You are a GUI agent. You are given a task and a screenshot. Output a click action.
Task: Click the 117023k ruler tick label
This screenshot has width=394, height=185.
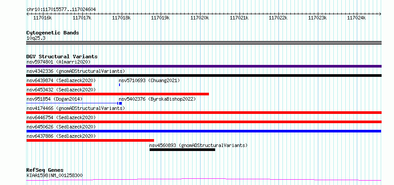click(x=317, y=18)
